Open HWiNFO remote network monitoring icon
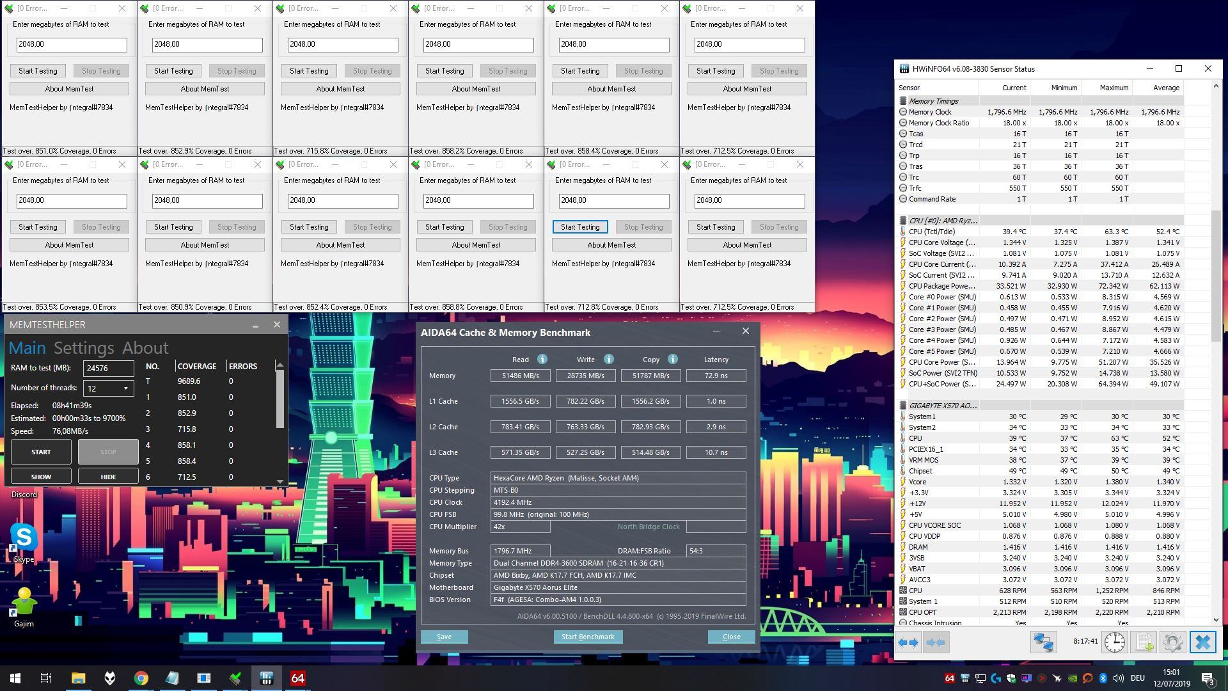The width and height of the screenshot is (1228, 691). [x=1043, y=642]
